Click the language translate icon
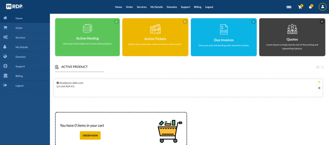 click(x=289, y=7)
